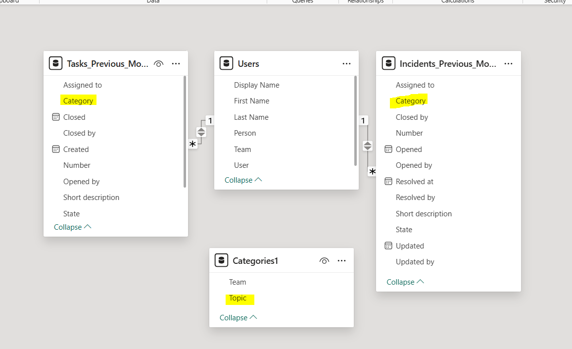Viewport: 572px width, 349px height.
Task: Select Resolved at field in Incidents table
Action: tap(415, 182)
